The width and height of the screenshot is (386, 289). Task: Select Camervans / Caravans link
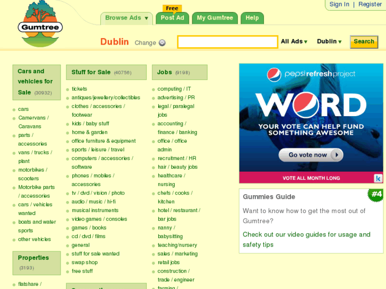click(33, 122)
